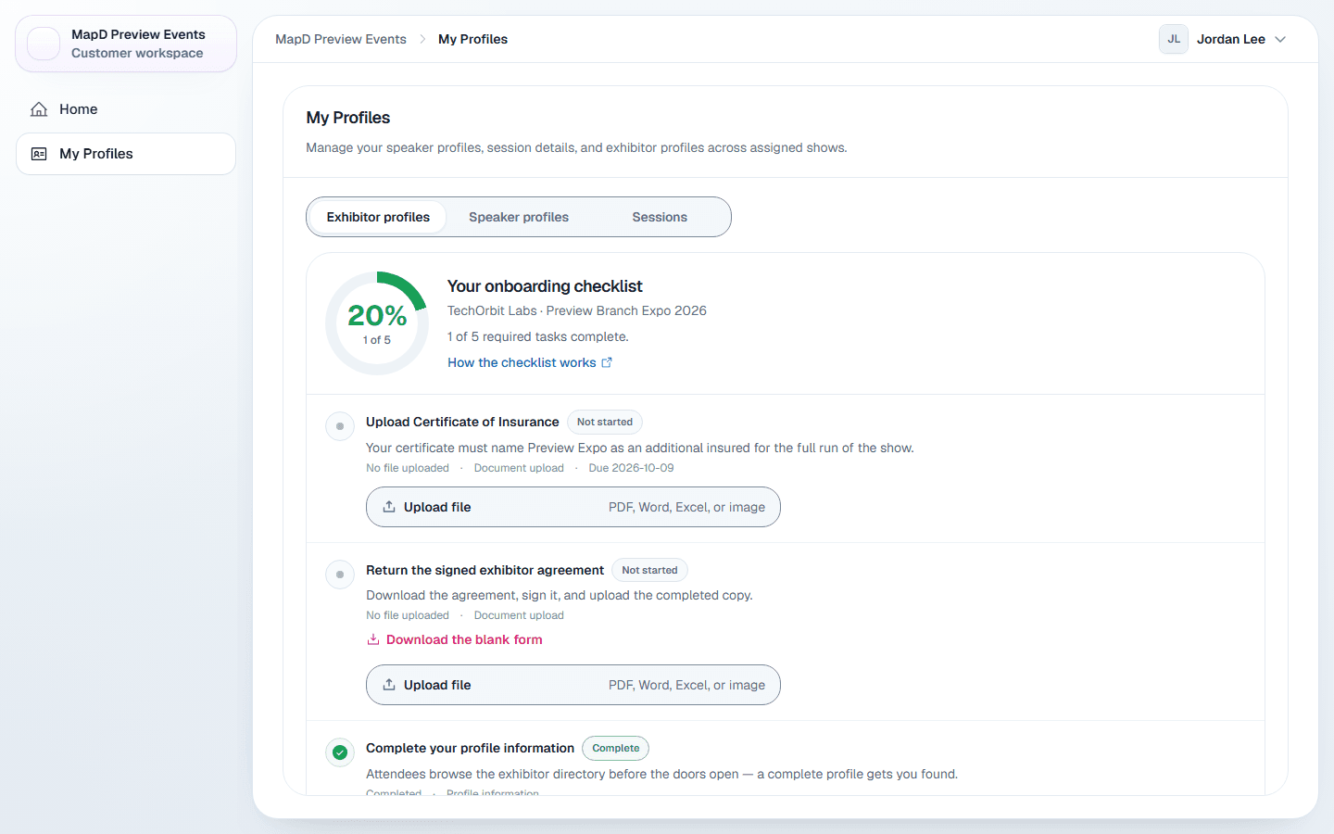Click the 1 of 5 required tasks complete text
This screenshot has width=1334, height=834.
coord(538,336)
